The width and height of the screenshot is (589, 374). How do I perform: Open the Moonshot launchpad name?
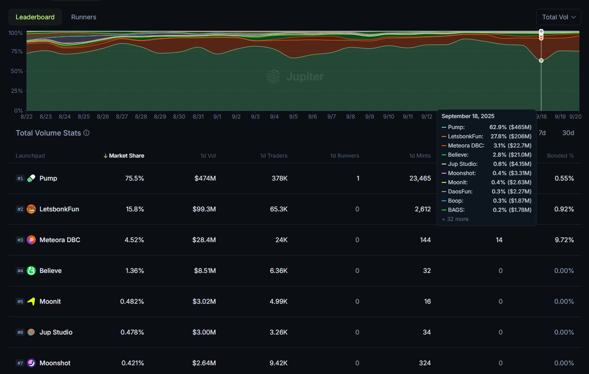point(55,363)
